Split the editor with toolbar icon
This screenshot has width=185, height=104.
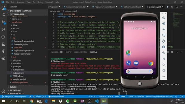tap(177, 7)
